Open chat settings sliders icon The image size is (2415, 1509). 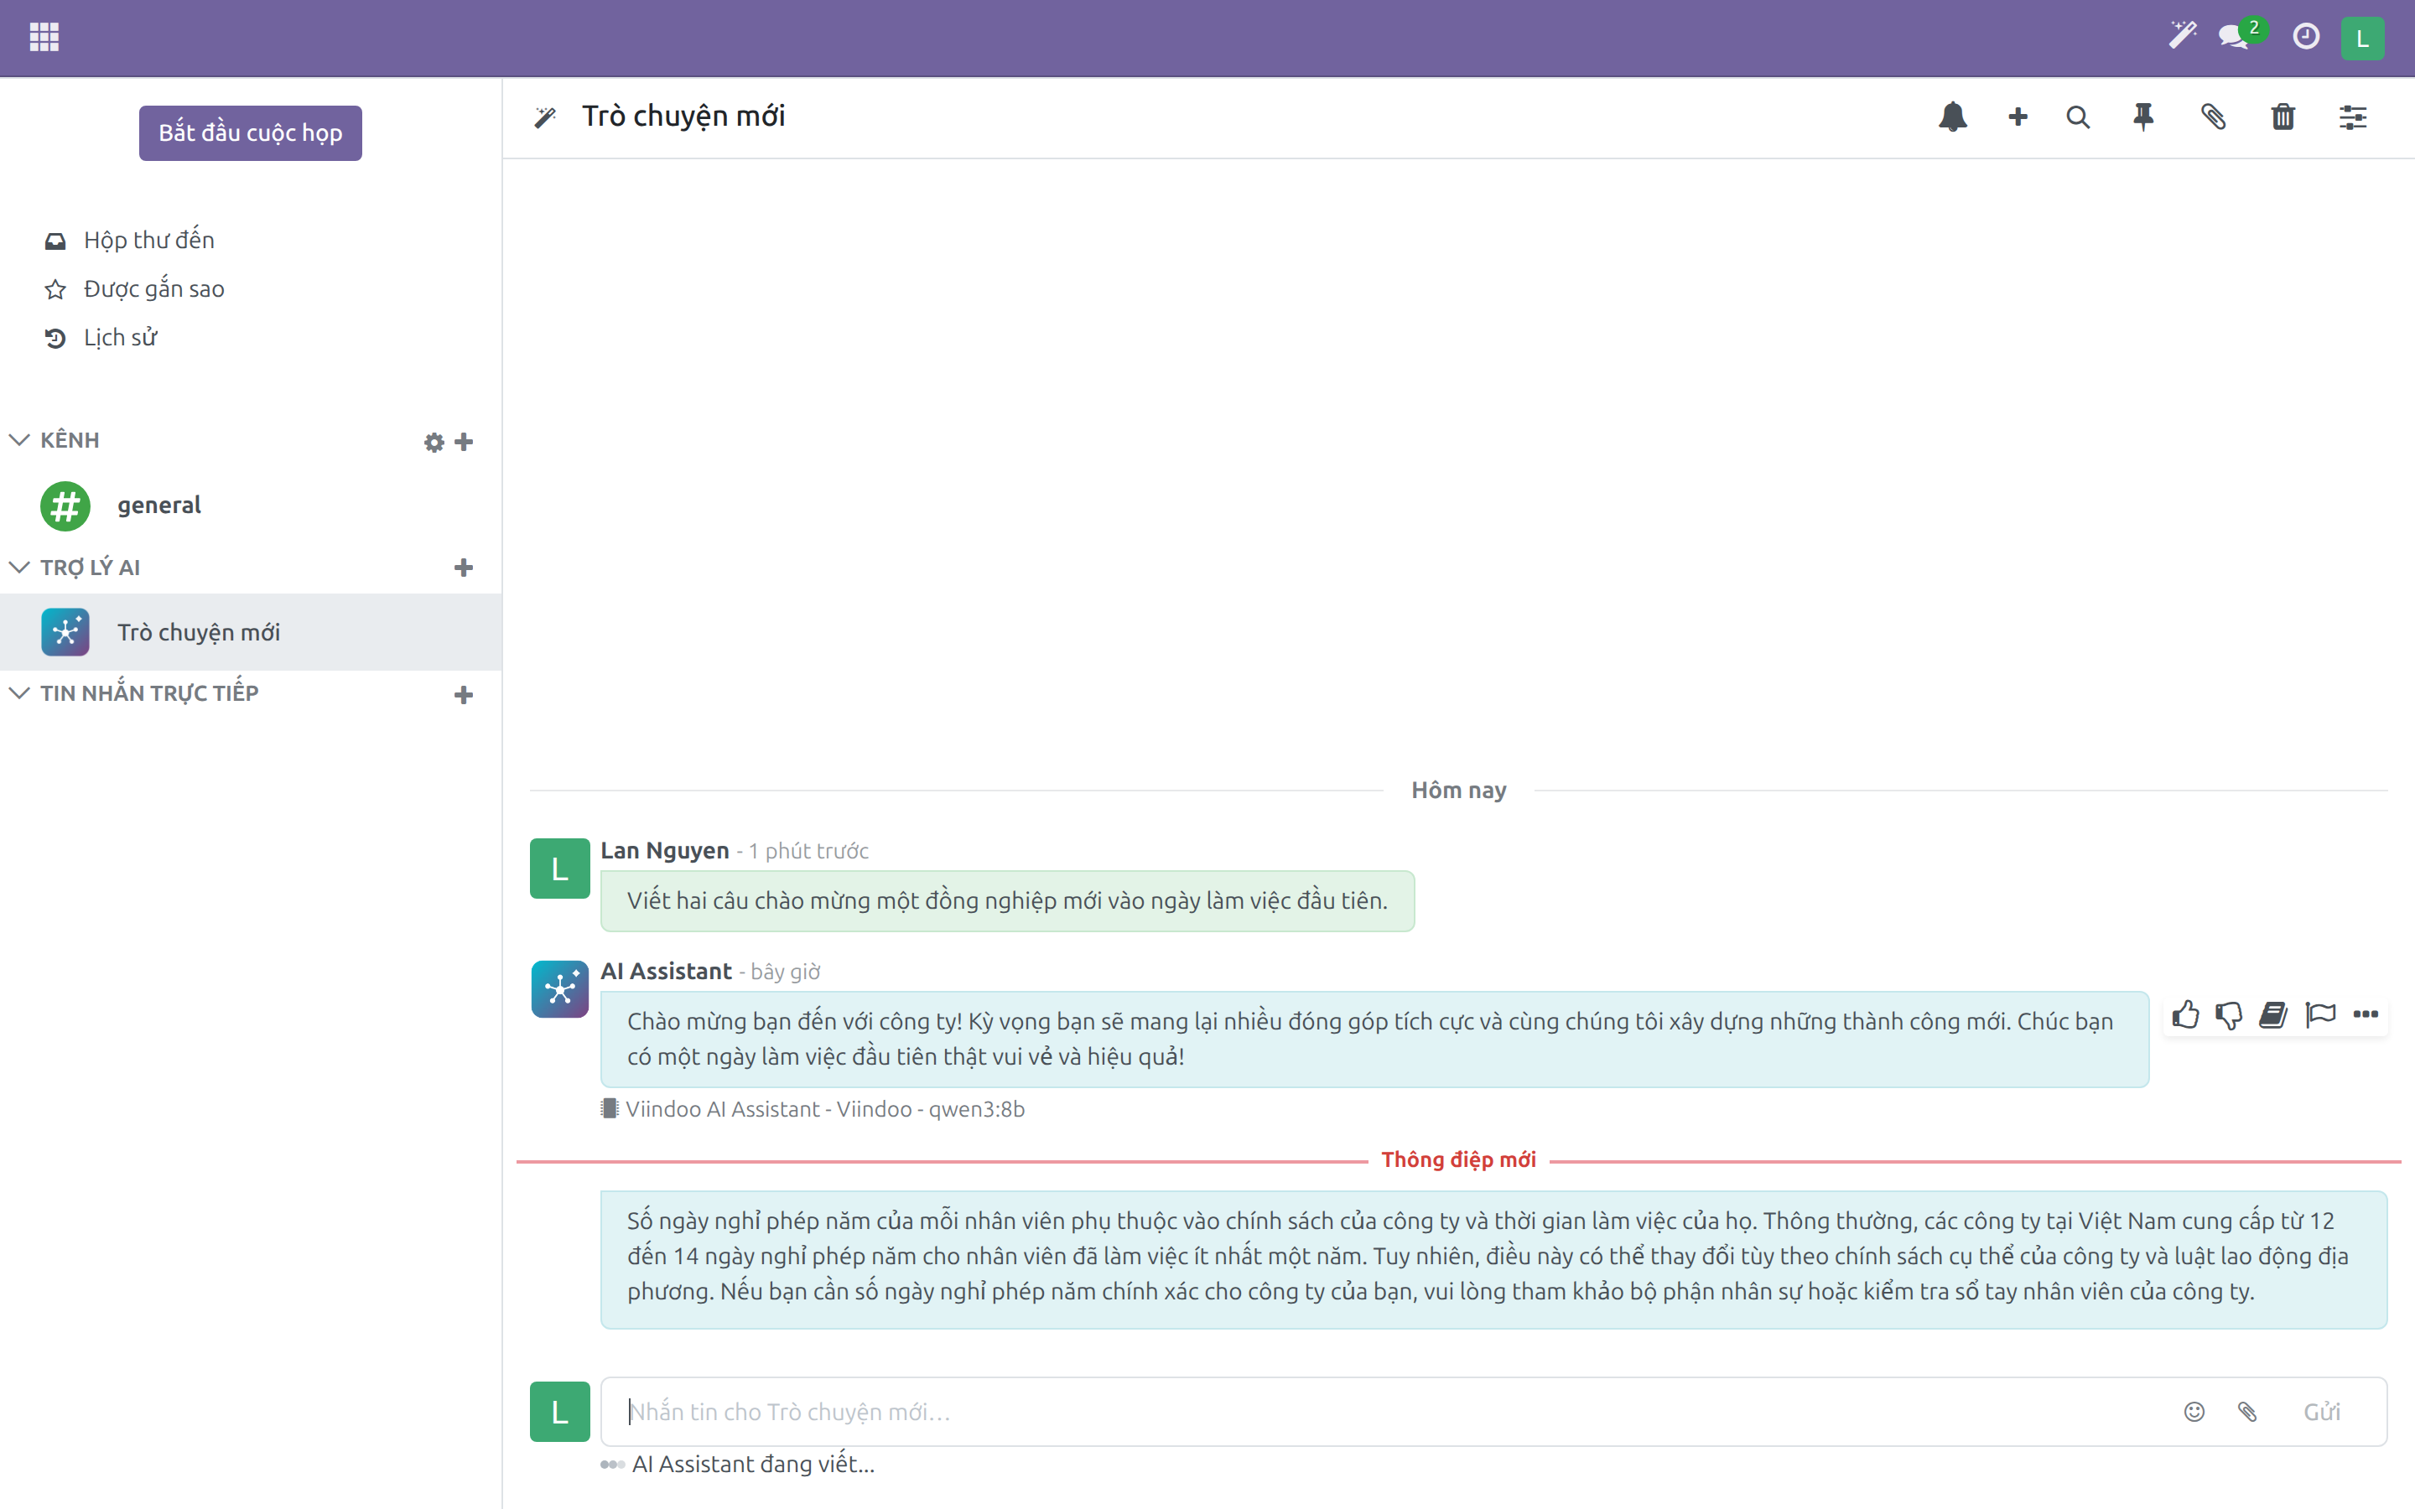[x=2352, y=117]
